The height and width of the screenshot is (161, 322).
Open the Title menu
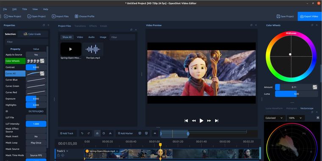(x=25, y=9)
